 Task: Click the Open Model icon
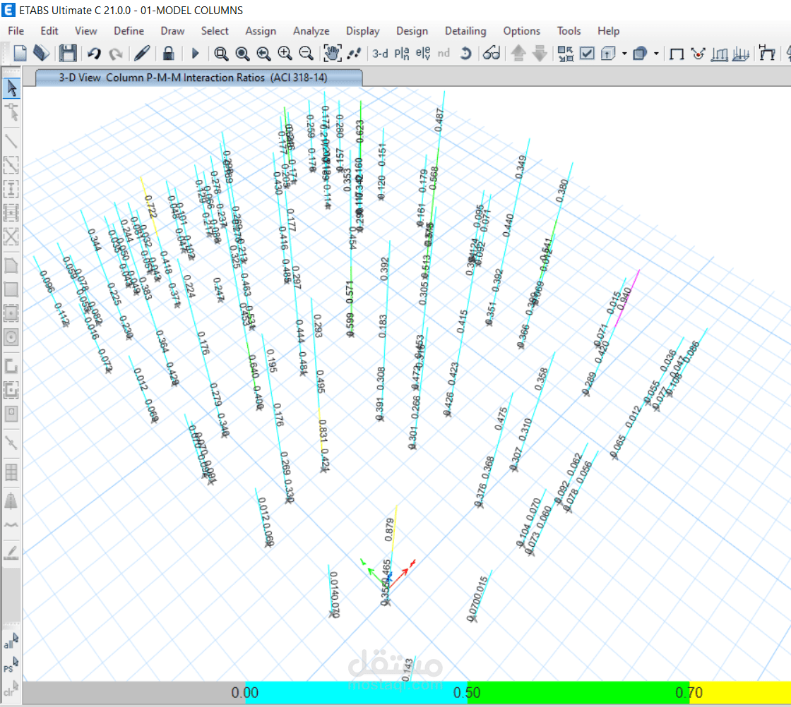point(42,53)
